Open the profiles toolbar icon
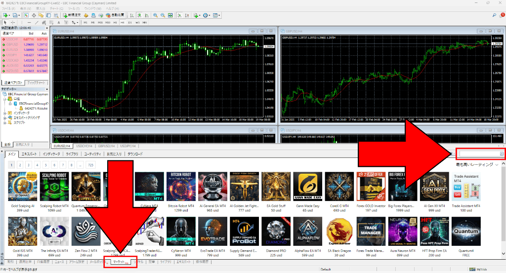Viewport: 506px width, 273px height. (x=15, y=15)
